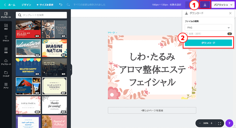Open the テンプレート sidebar panel
Viewport: 236px width, 128px height.
coord(6,15)
